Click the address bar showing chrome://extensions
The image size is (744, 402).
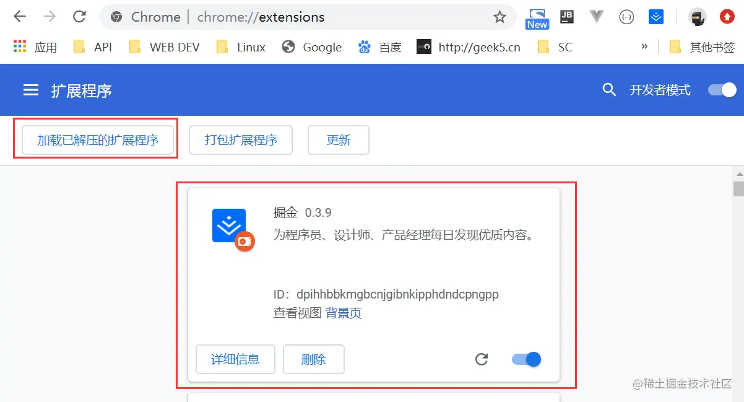point(308,17)
